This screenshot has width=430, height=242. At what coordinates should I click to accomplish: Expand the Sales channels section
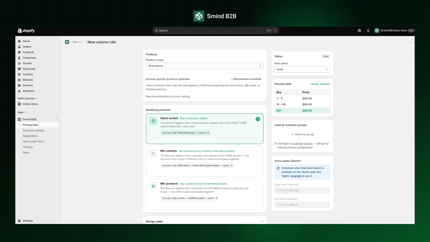click(27, 98)
